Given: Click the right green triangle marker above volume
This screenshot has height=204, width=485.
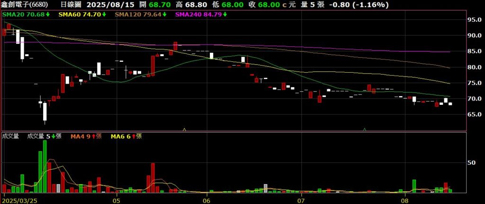Looking at the screenshot, I should coord(364,128).
